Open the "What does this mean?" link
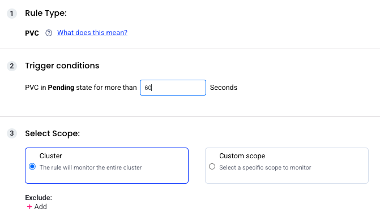This screenshot has width=380, height=221. tap(92, 33)
